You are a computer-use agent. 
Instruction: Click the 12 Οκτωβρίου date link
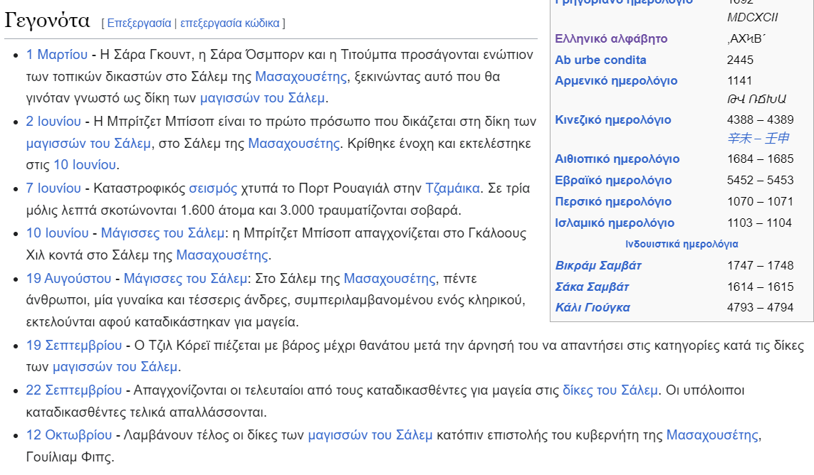click(x=69, y=434)
